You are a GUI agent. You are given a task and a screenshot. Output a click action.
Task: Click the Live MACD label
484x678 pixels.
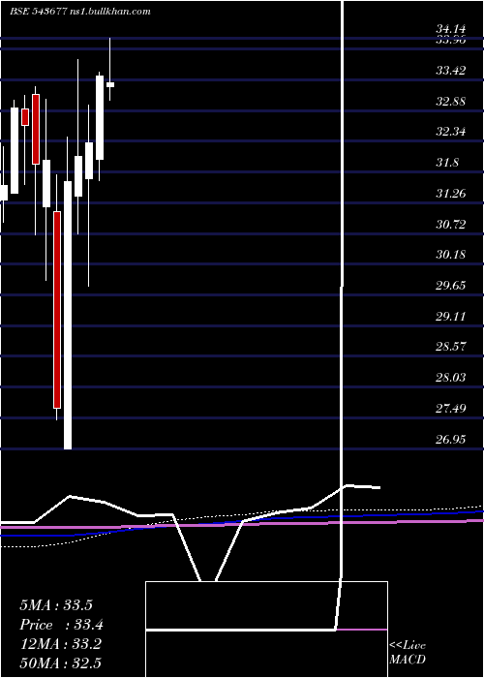pos(408,652)
